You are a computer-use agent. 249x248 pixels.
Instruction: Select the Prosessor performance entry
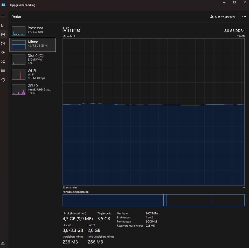coord(33,31)
